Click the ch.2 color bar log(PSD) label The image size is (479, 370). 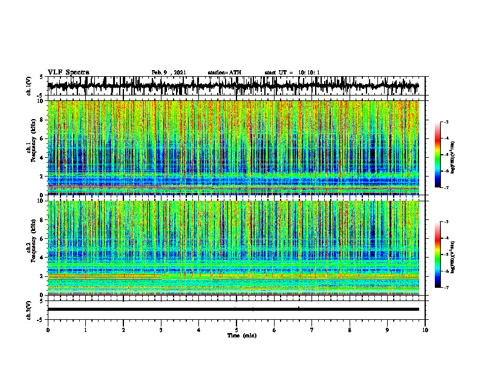pyautogui.click(x=453, y=258)
